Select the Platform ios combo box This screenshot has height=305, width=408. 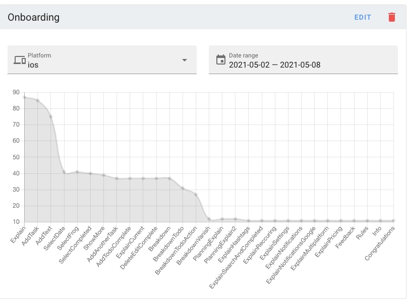102,60
